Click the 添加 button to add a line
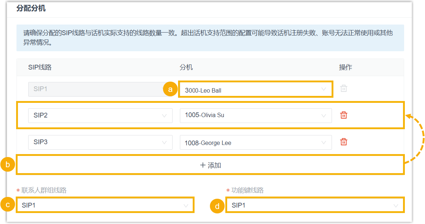Screen dimensions: 425x224 [210, 165]
